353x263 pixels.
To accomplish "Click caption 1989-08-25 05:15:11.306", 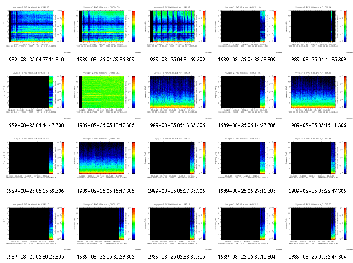I will pyautogui.click(x=317, y=125).
